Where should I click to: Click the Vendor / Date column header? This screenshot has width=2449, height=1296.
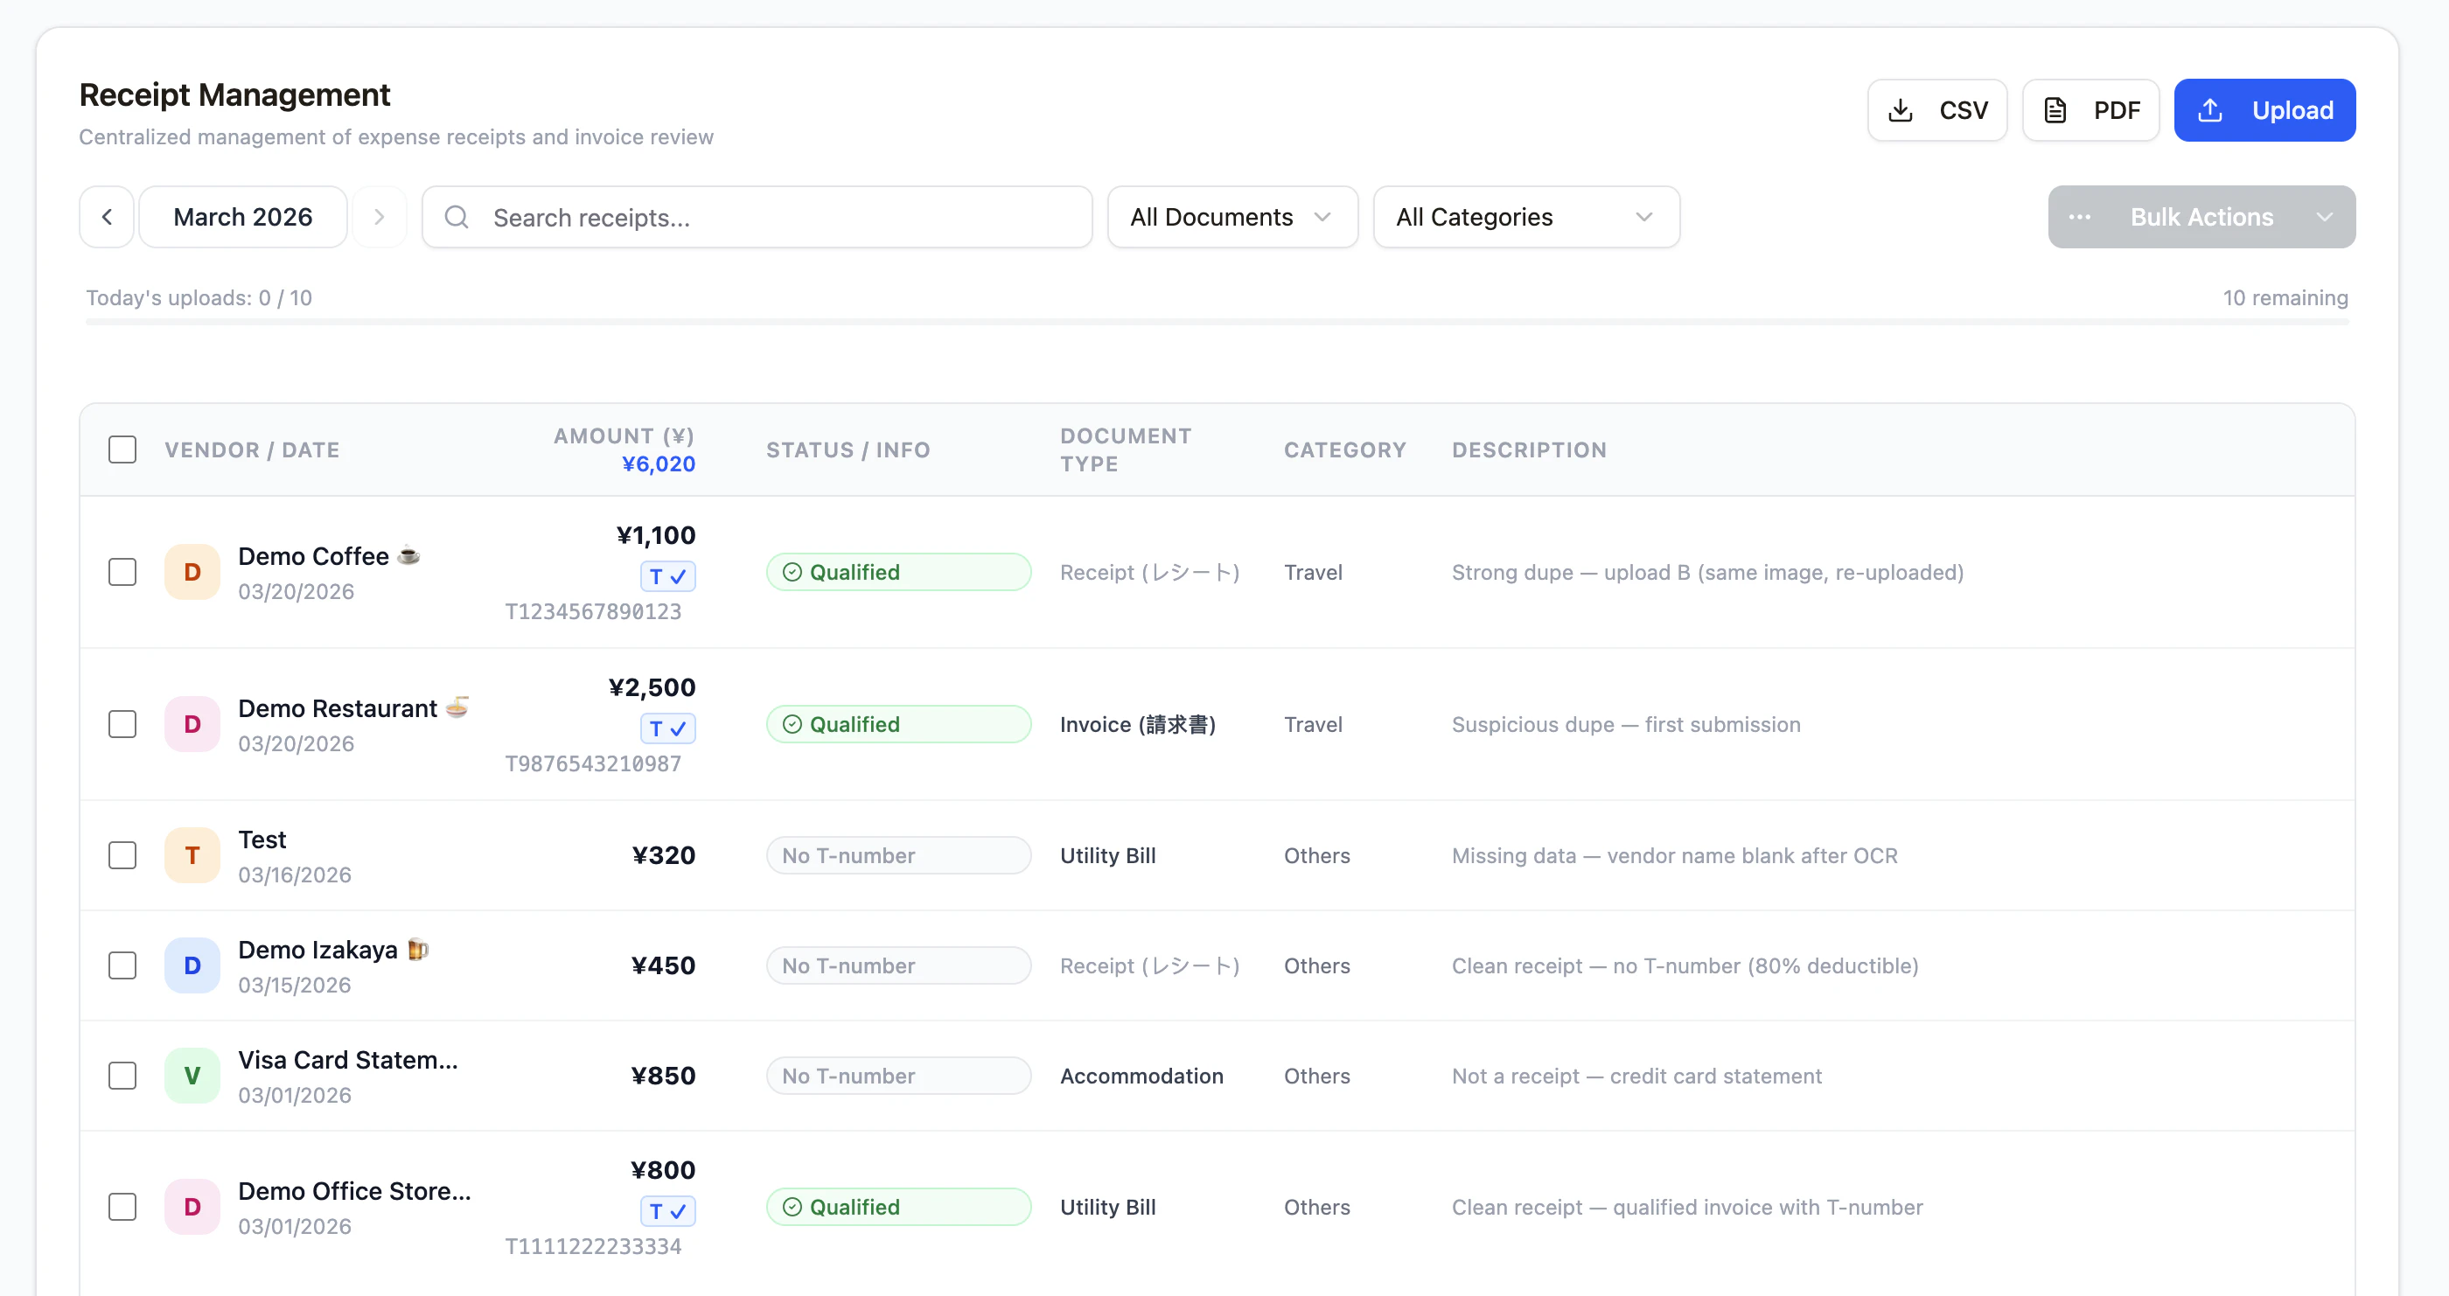[x=252, y=449]
